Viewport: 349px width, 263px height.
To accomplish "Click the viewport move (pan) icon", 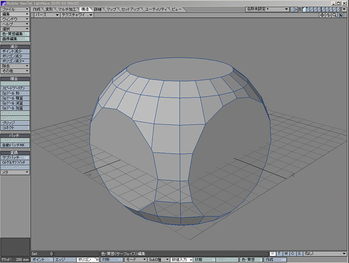I will coord(322,15).
